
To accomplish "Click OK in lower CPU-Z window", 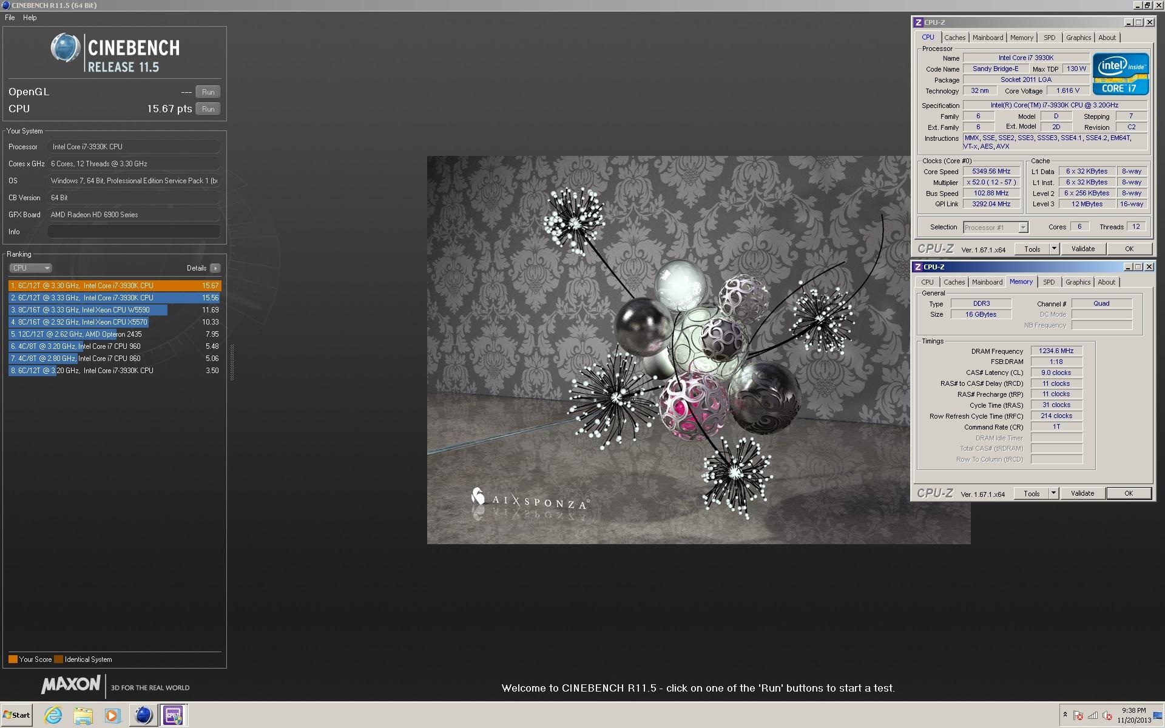I will 1129,494.
